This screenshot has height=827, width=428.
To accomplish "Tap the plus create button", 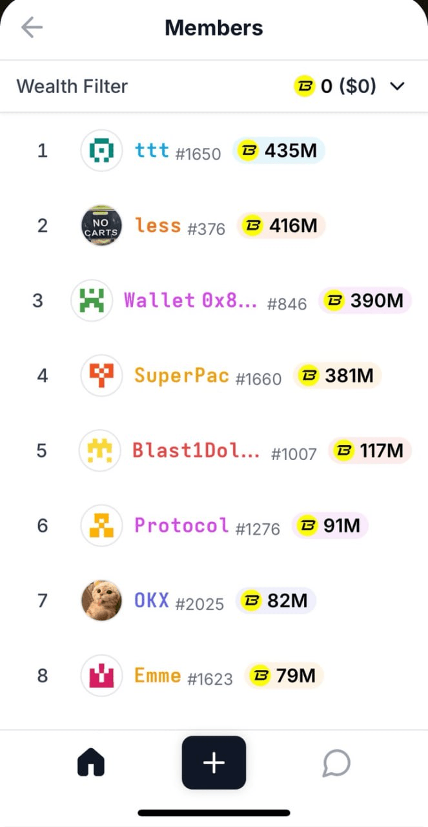I will click(x=214, y=762).
